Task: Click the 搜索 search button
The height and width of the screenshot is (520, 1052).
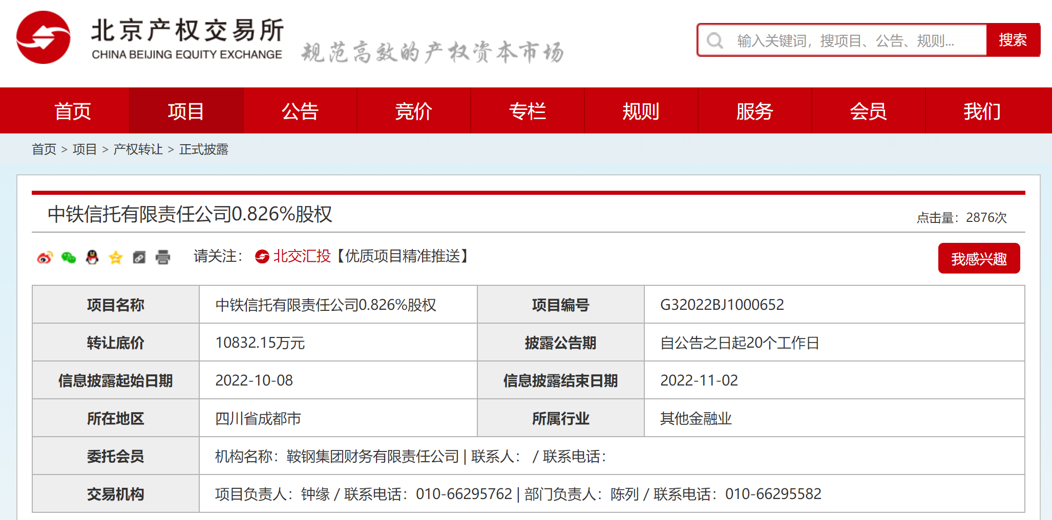Action: [x=1013, y=40]
